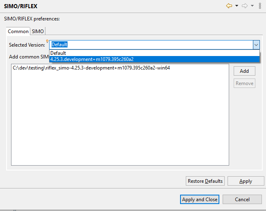Switch to the SIMO tab

38,31
